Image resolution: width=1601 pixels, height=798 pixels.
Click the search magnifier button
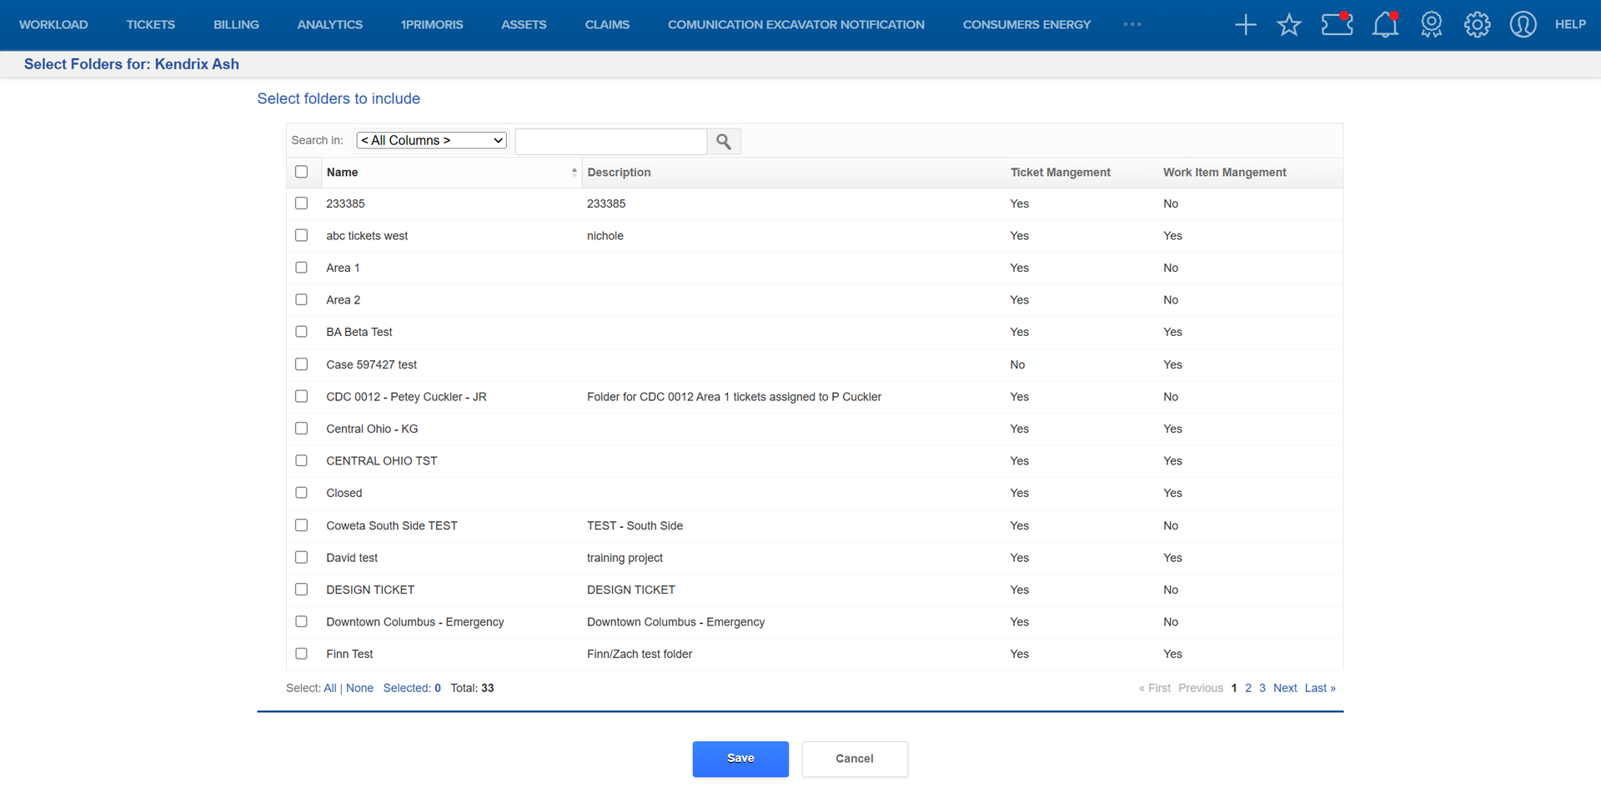click(x=724, y=142)
